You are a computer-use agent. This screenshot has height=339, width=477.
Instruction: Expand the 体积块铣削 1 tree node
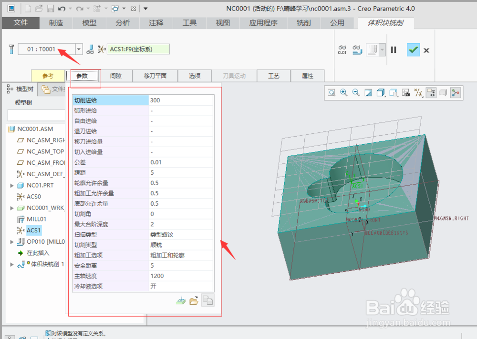[x=12, y=264]
